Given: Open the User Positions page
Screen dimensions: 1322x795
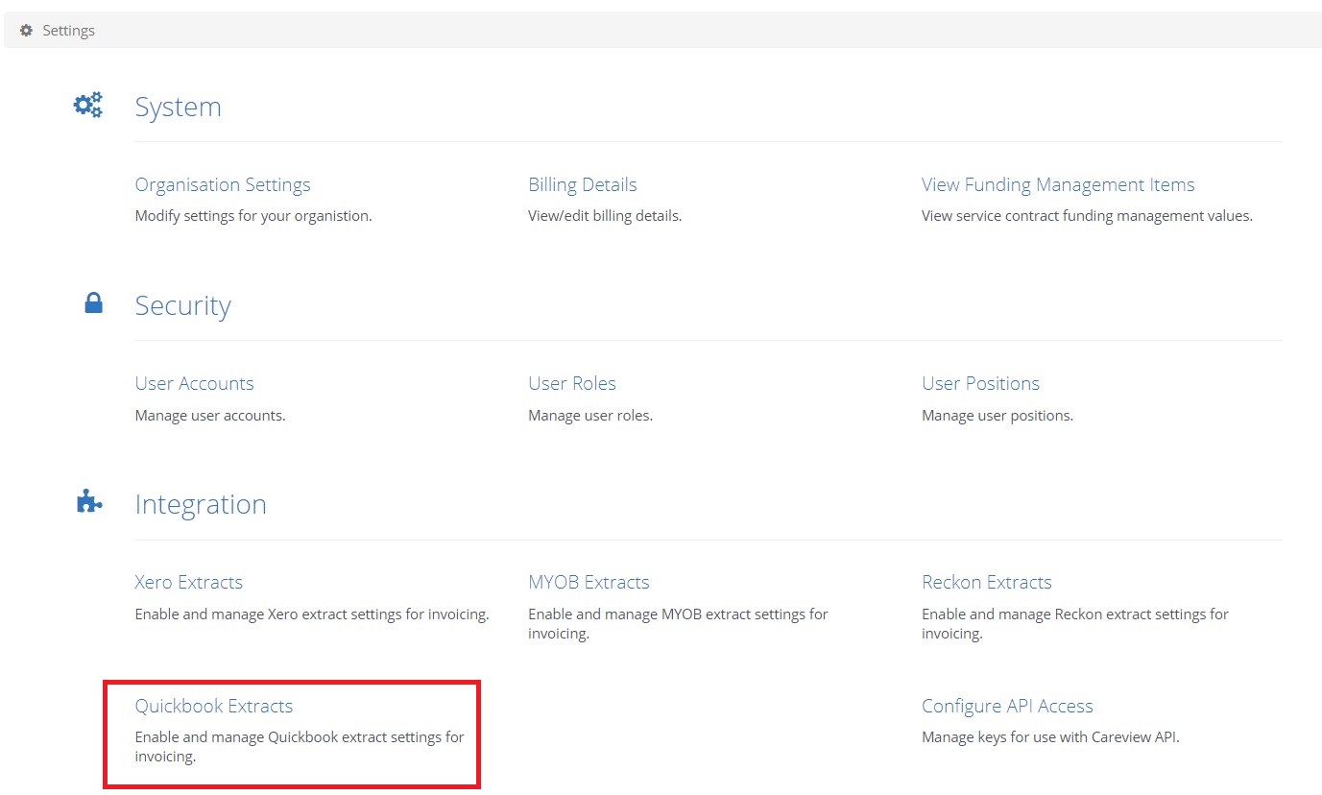Looking at the screenshot, I should pyautogui.click(x=980, y=383).
